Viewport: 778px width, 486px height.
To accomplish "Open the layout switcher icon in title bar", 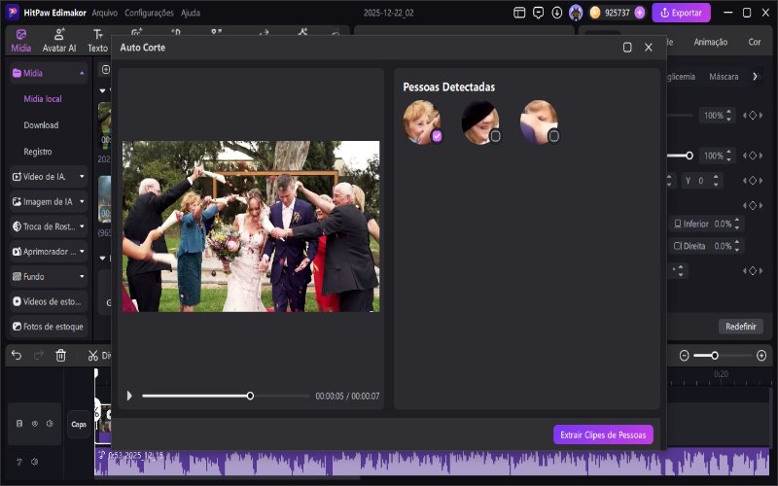I will click(x=519, y=13).
